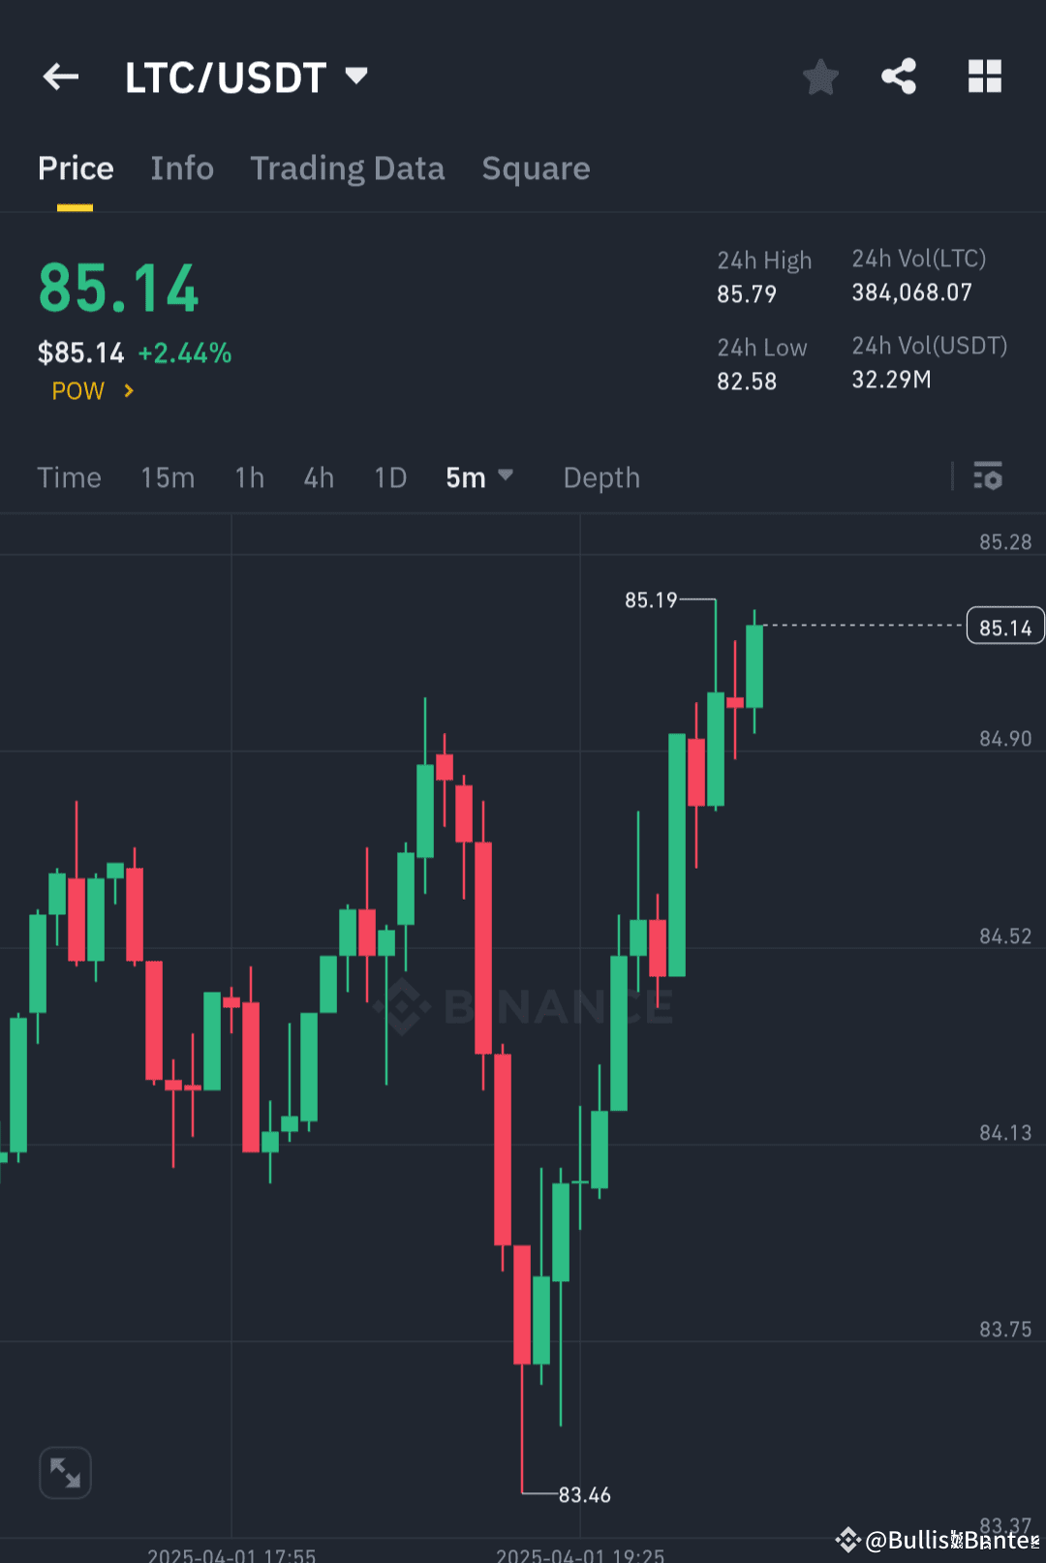Select the 85.19 high price marker
Image resolution: width=1046 pixels, height=1563 pixels.
[651, 598]
